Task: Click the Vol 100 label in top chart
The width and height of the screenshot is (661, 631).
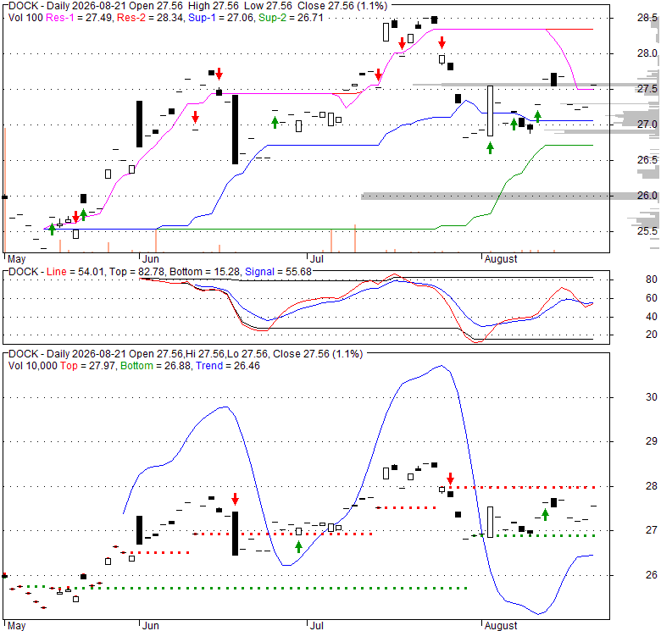Action: [x=25, y=18]
